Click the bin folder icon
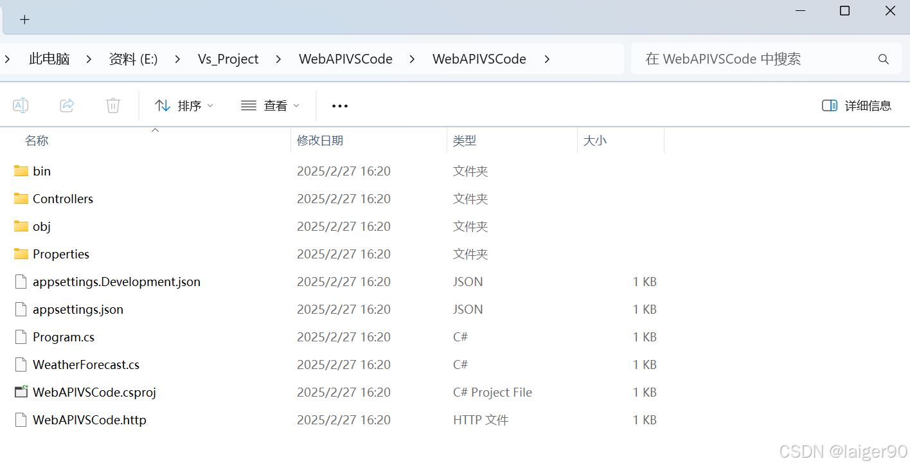 (21, 171)
